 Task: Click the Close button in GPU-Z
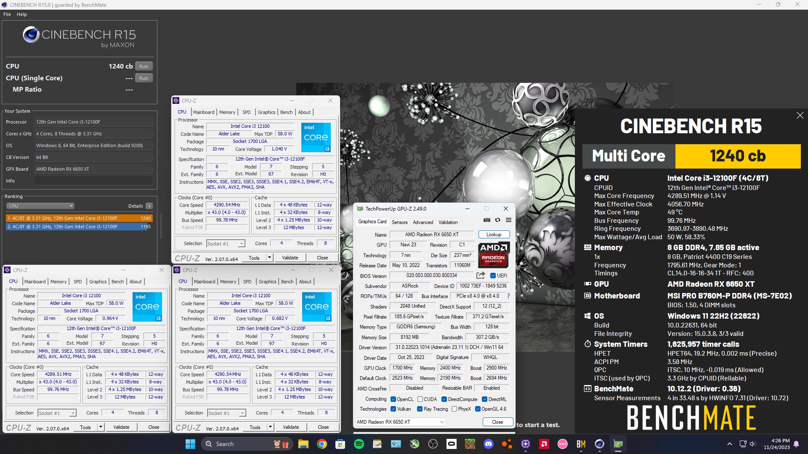click(497, 422)
